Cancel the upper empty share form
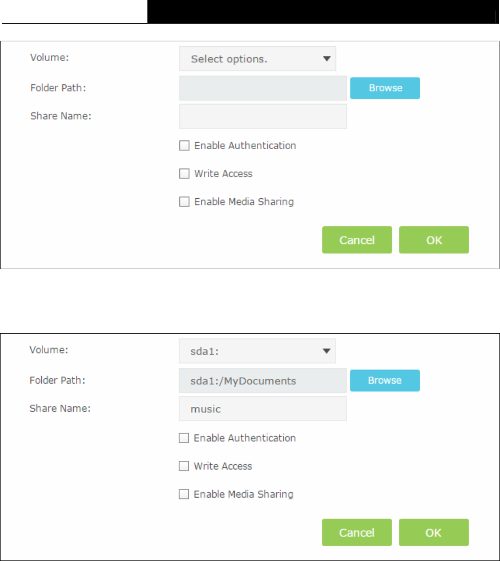This screenshot has width=500, height=561. (x=357, y=239)
